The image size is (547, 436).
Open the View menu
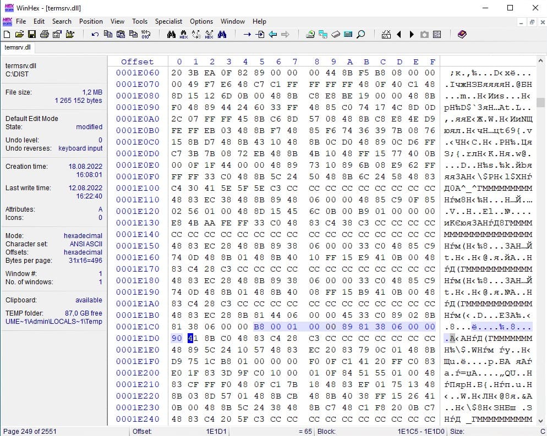118,21
